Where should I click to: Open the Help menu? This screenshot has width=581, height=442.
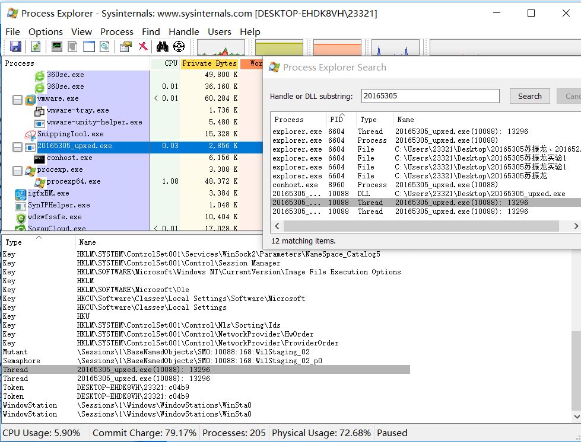(x=250, y=32)
